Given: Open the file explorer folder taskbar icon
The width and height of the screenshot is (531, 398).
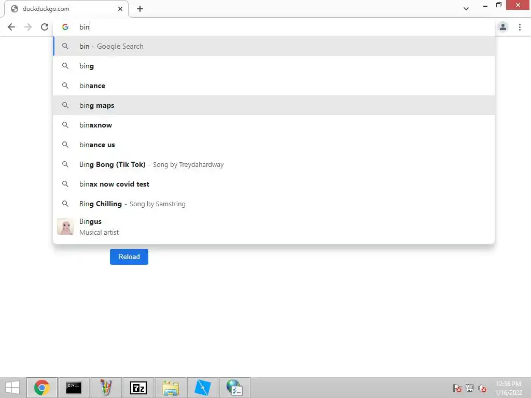Looking at the screenshot, I should pyautogui.click(x=170, y=388).
